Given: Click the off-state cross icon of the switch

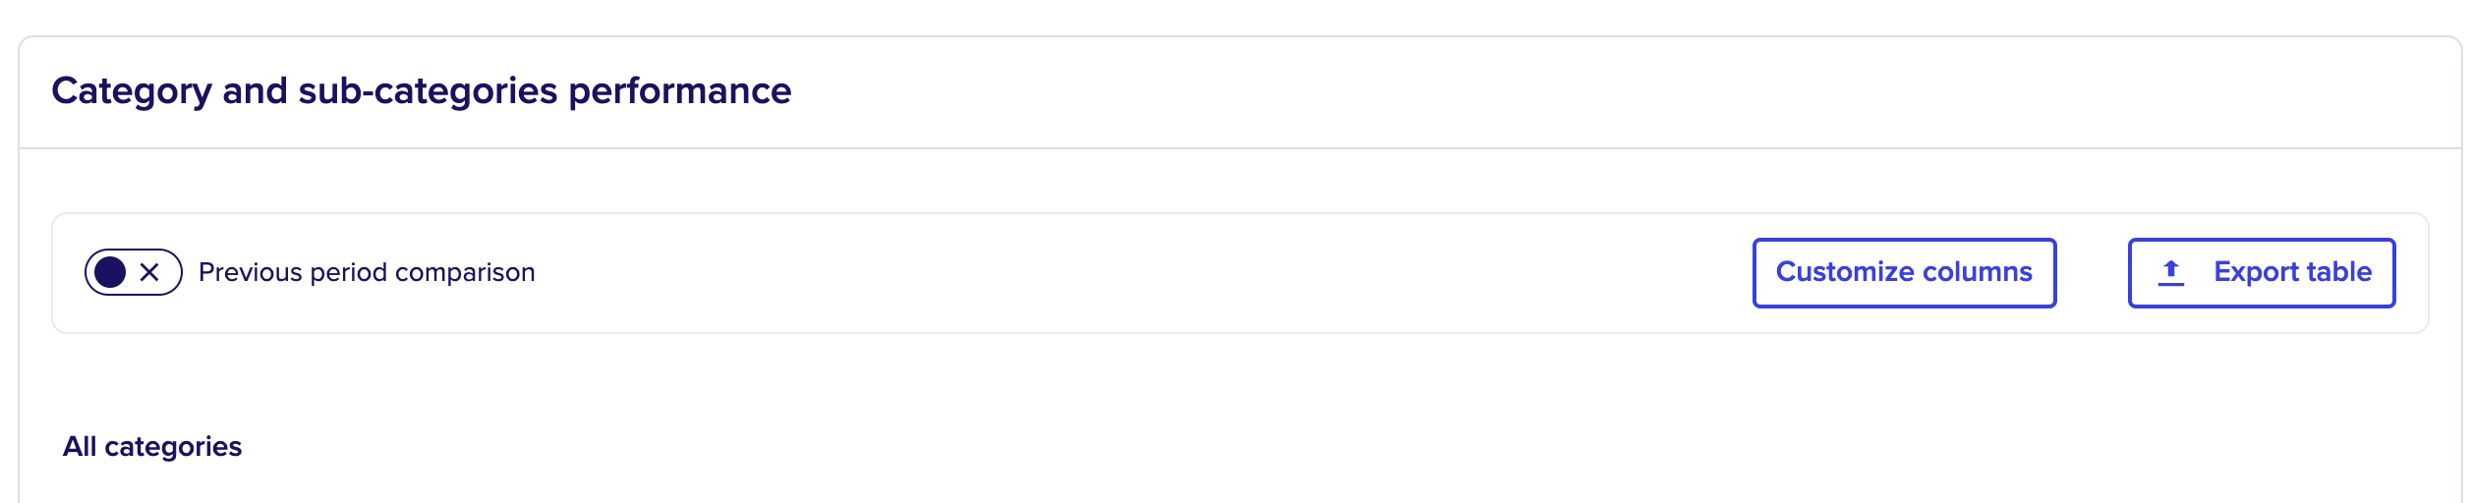Looking at the screenshot, I should (149, 272).
